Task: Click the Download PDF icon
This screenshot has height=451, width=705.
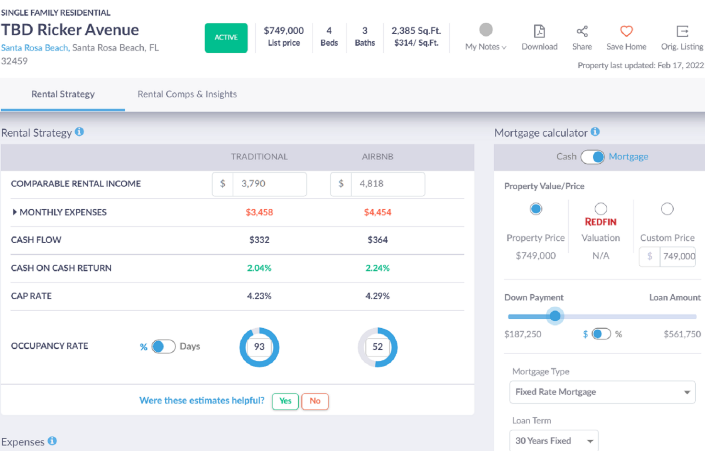Action: tap(539, 32)
